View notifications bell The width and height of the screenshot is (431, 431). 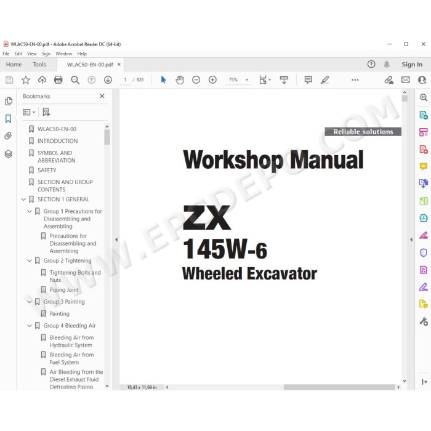[x=387, y=64]
